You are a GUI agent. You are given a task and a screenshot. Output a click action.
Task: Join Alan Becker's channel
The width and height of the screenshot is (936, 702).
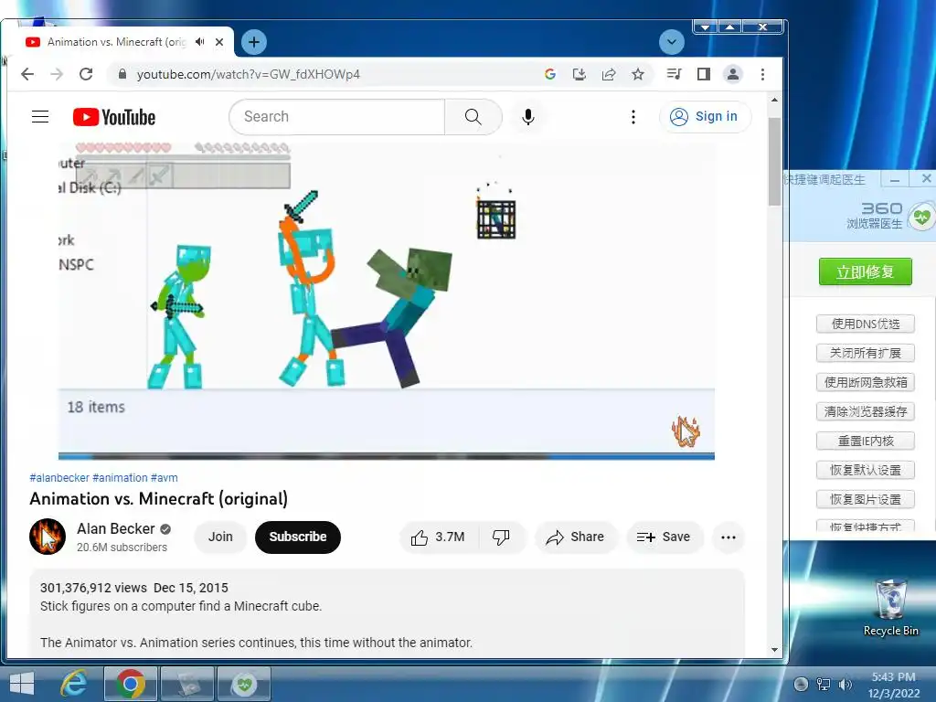220,537
